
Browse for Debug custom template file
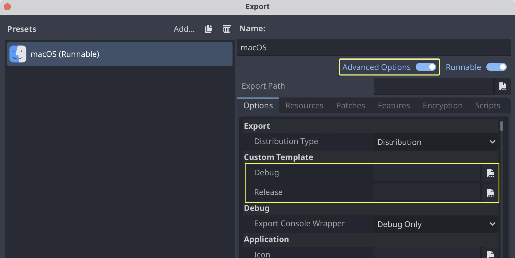coord(490,173)
